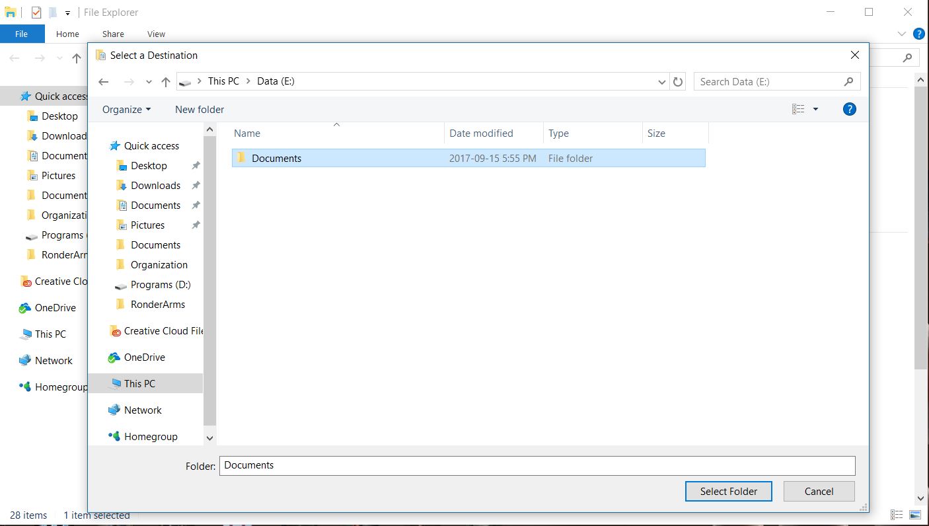Image resolution: width=929 pixels, height=526 pixels.
Task: Create a New folder
Action: tap(199, 109)
